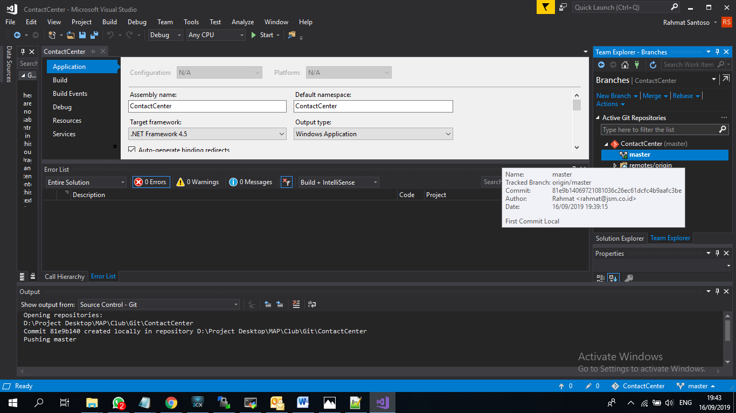
Task: Click the New Branch link
Action: [x=613, y=96]
